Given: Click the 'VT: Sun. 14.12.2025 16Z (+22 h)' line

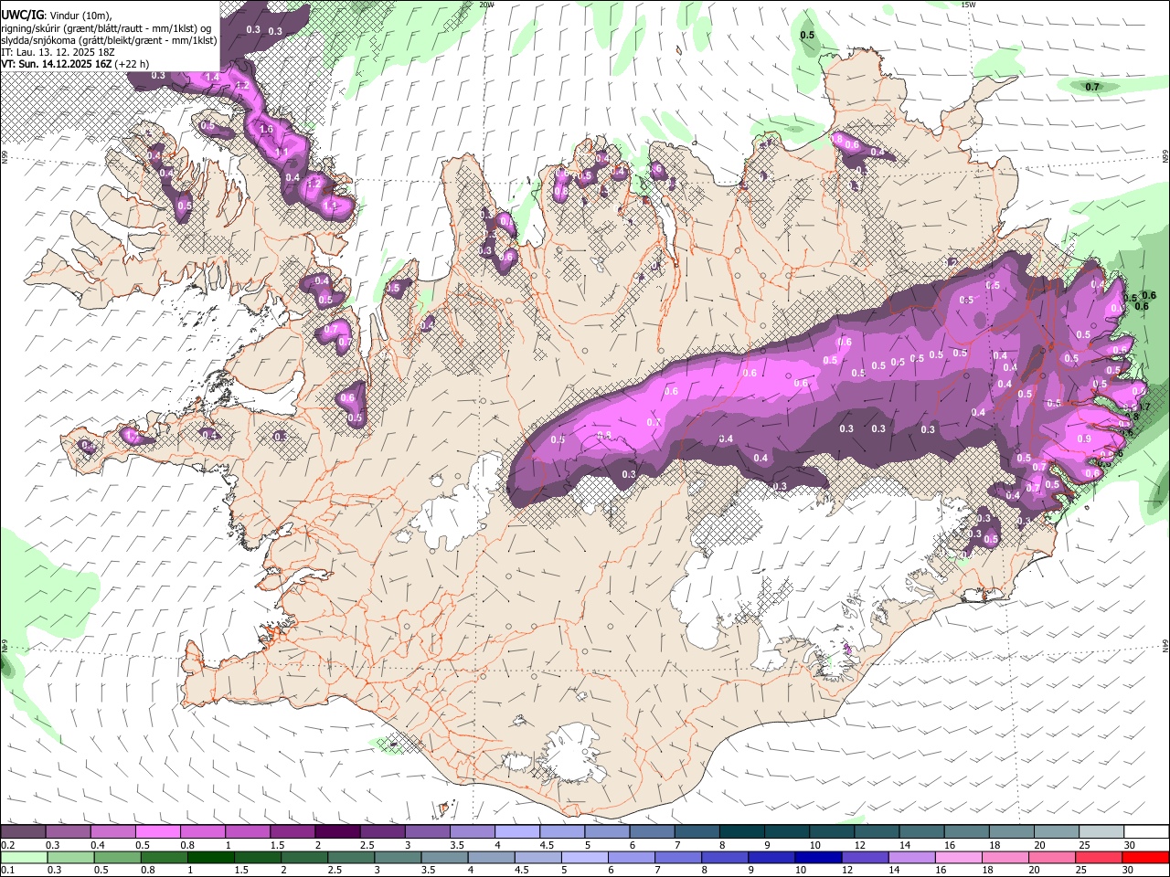Looking at the screenshot, I should 75,64.
